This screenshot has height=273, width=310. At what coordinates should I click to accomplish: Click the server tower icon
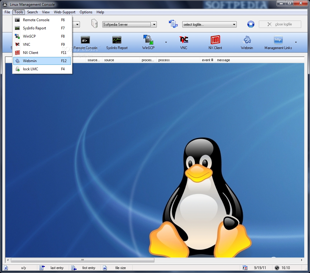94,24
